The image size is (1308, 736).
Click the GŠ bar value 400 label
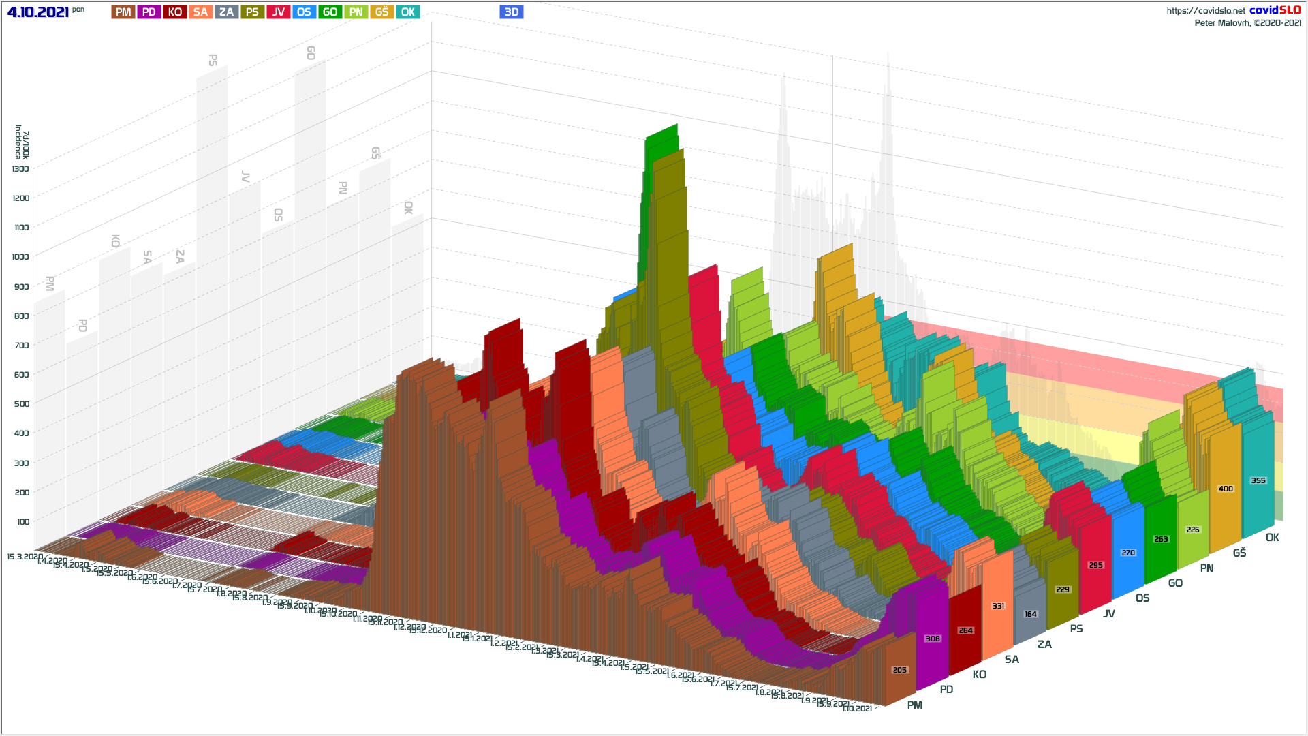click(x=1225, y=489)
